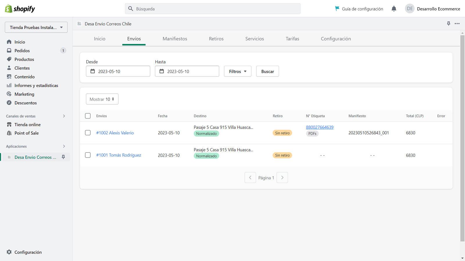Screen dimensions: 465x261
Task: Toggle the select-all shipments checkbox
Action: click(88, 116)
